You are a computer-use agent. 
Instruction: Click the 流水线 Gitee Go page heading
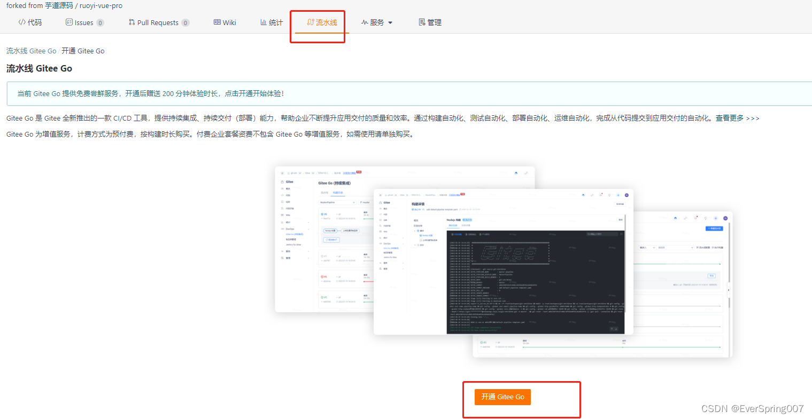39,68
